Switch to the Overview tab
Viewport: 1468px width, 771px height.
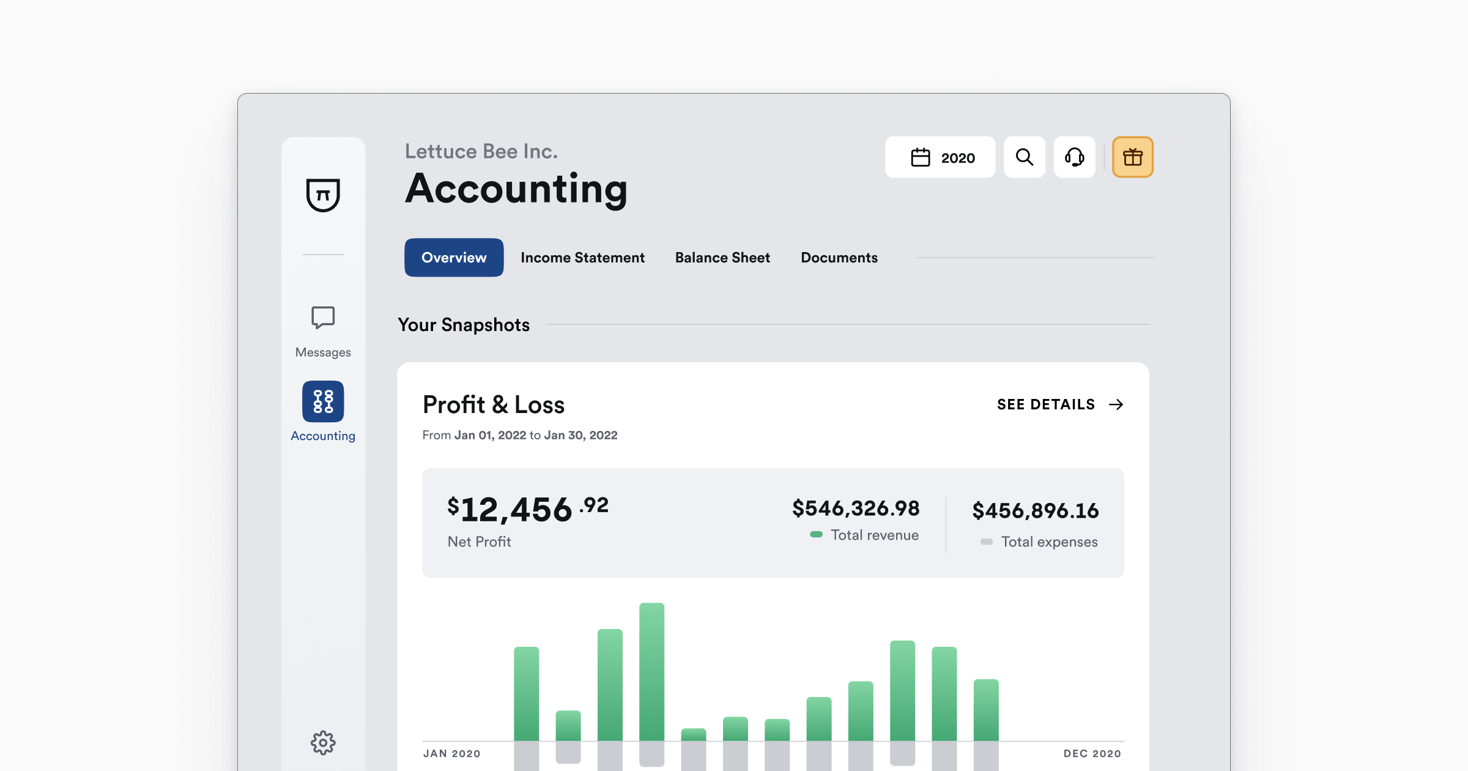[x=454, y=258]
